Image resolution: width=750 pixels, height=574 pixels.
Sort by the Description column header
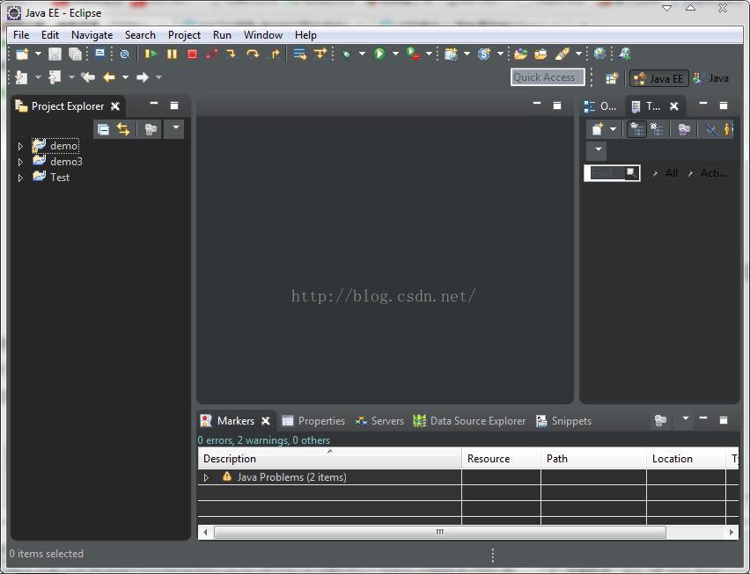(329, 459)
